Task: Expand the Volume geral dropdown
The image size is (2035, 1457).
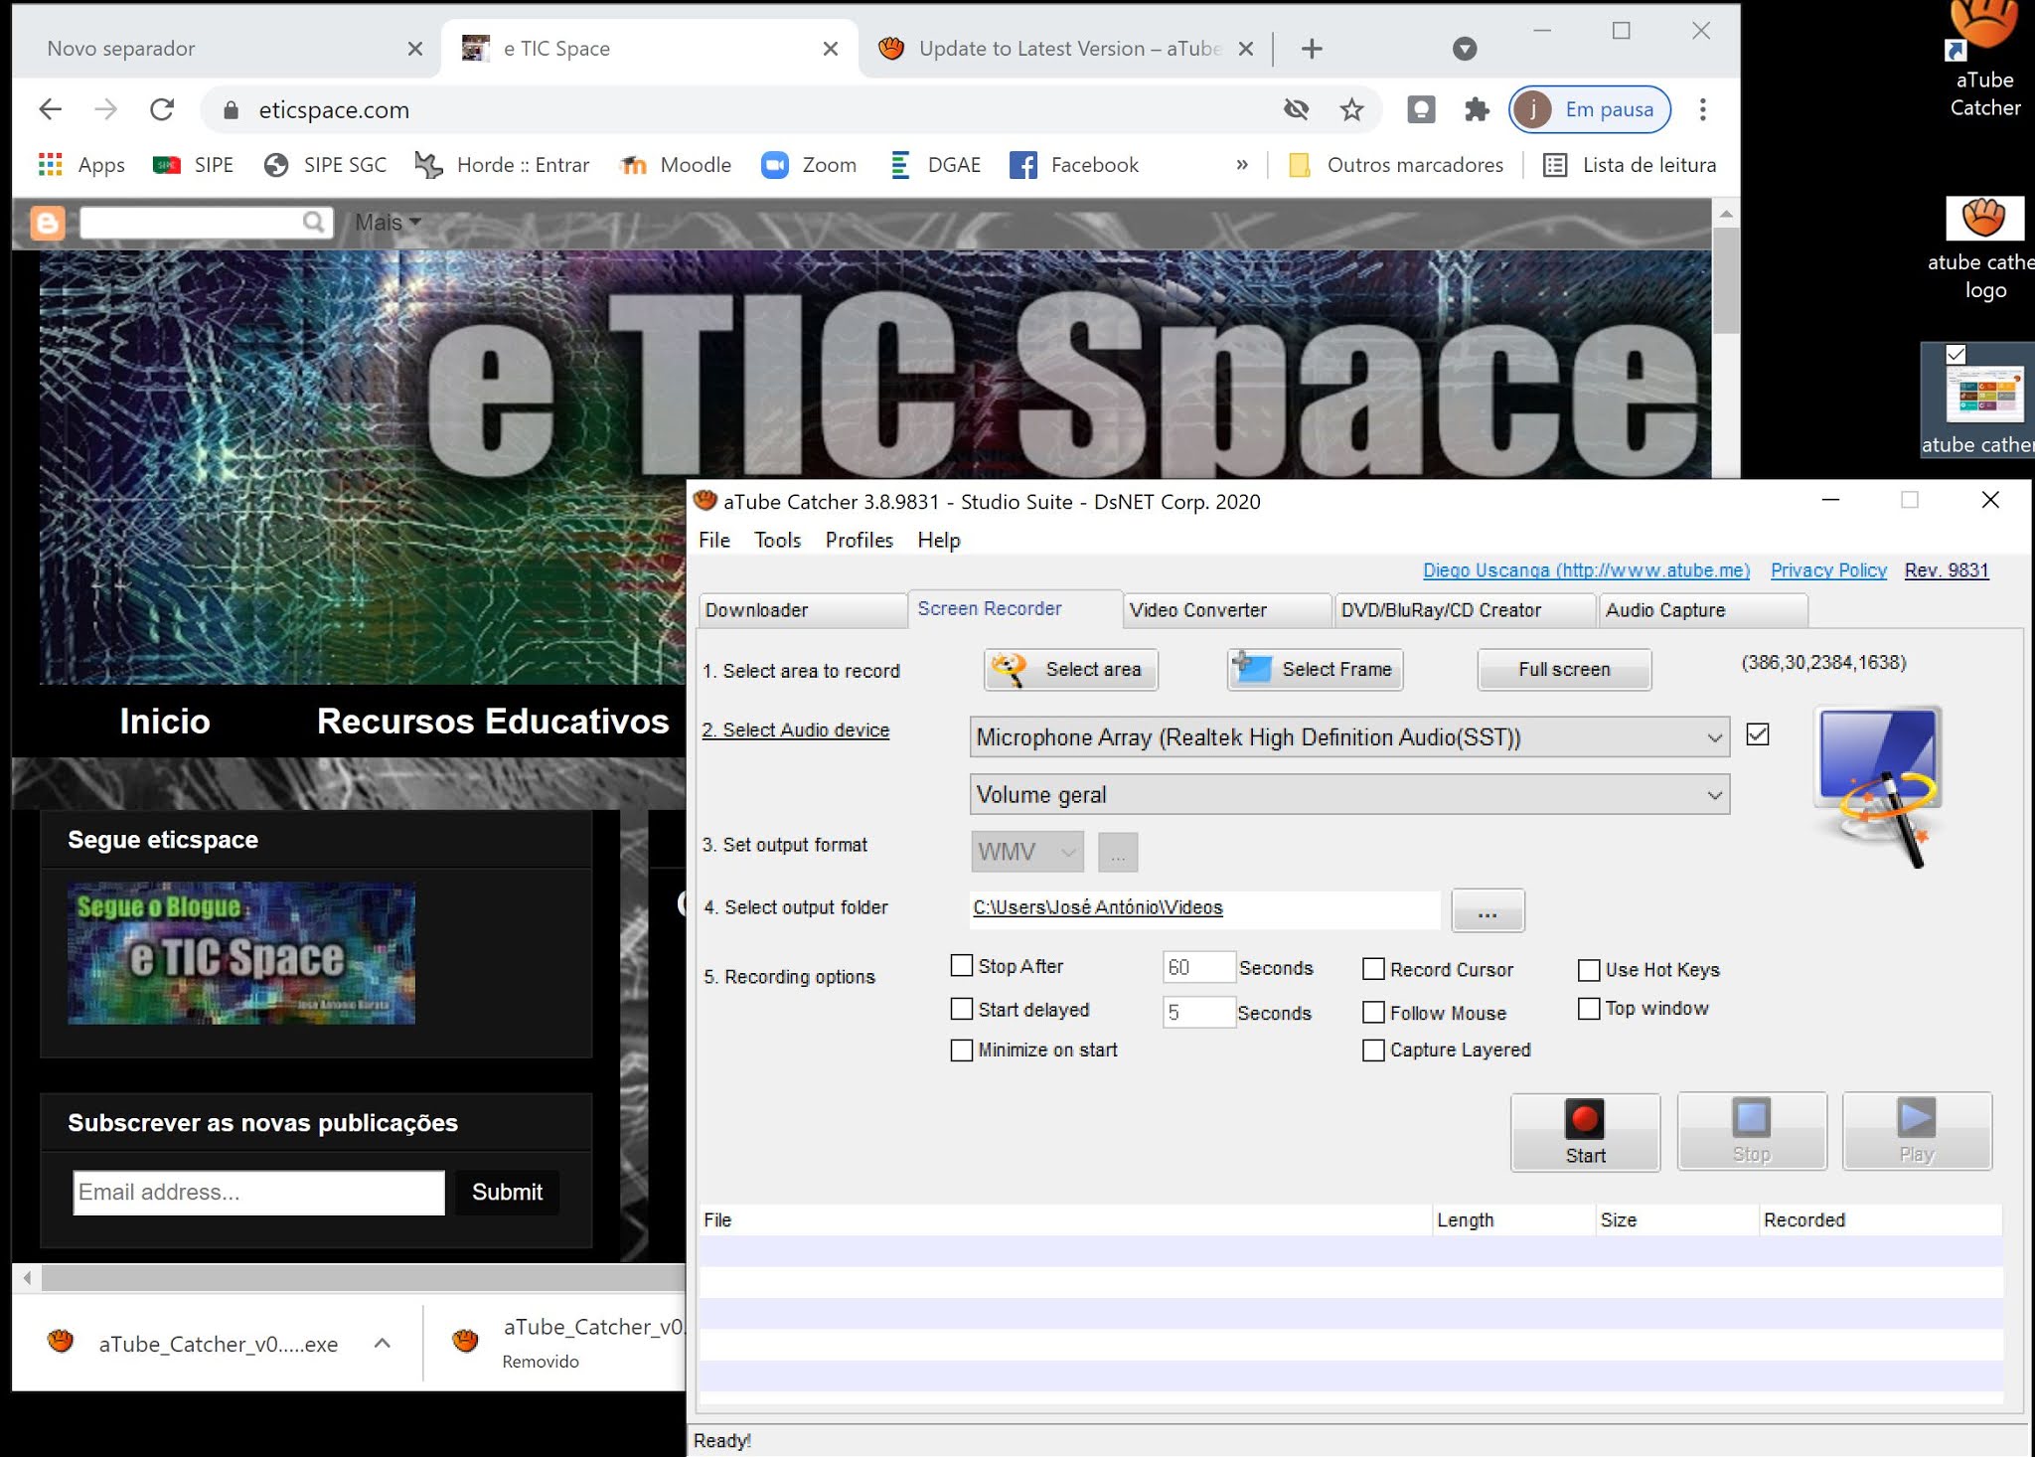Action: (x=1348, y=795)
